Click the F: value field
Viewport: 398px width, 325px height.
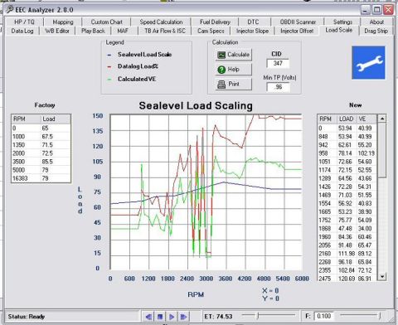tap(324, 316)
